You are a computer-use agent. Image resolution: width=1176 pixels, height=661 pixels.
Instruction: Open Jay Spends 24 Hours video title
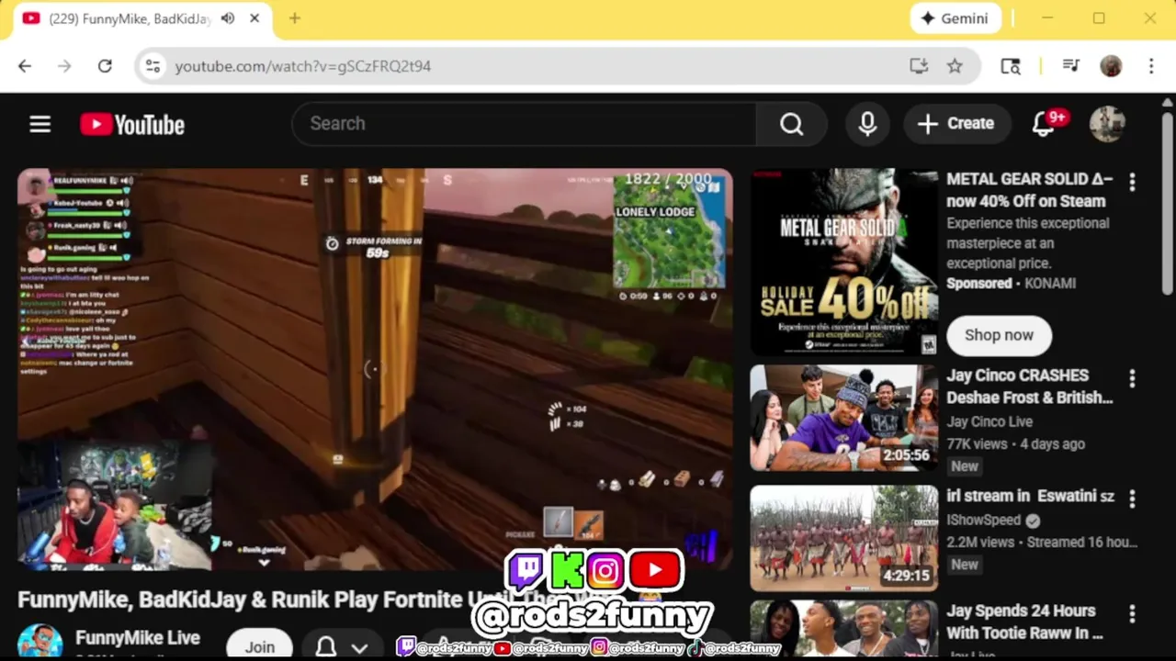pos(1024,622)
